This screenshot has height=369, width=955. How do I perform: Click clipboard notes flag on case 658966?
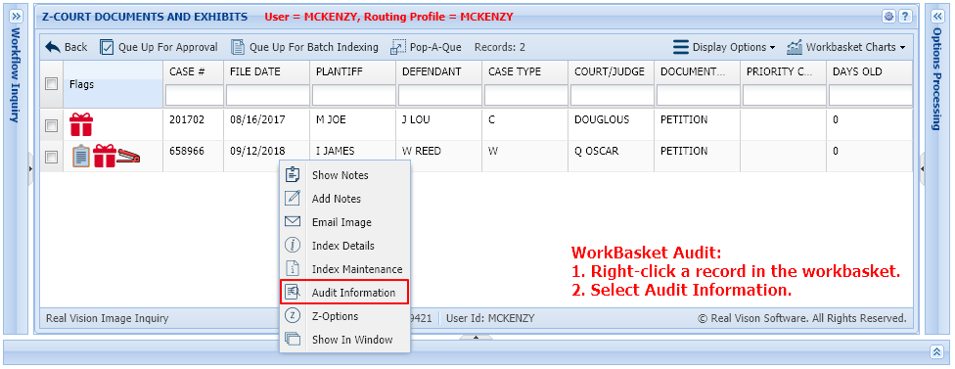point(80,156)
